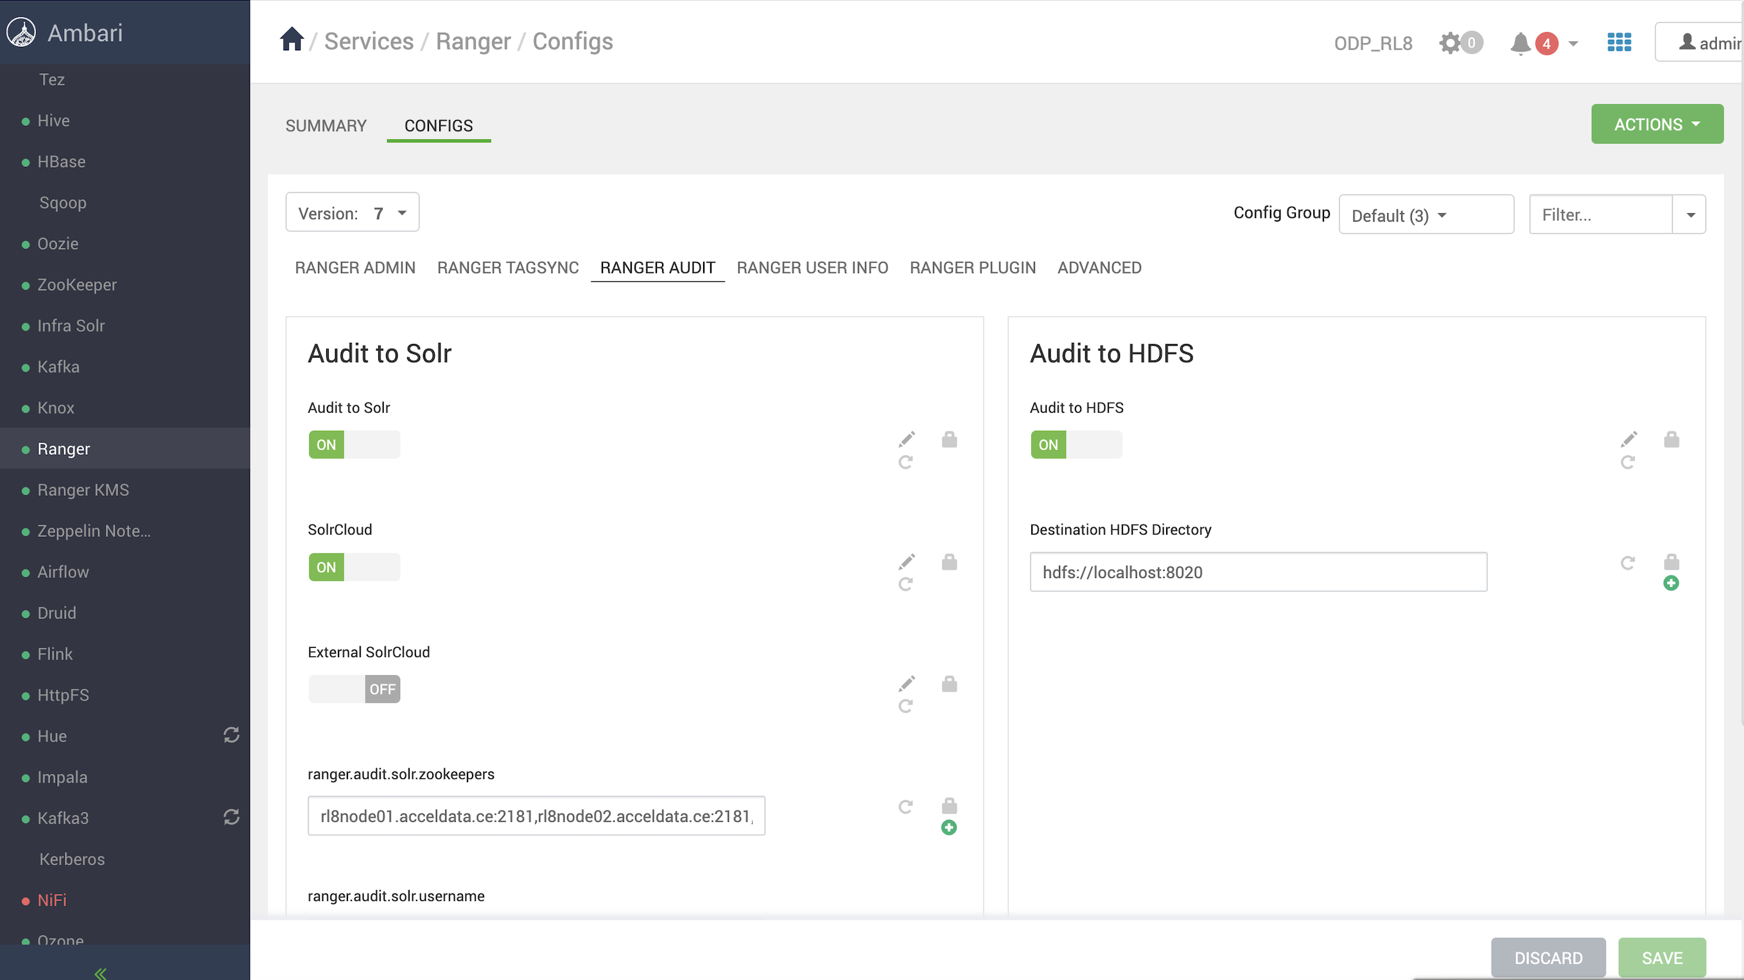
Task: Open the RANGER USER INFO tab
Action: [x=812, y=268]
